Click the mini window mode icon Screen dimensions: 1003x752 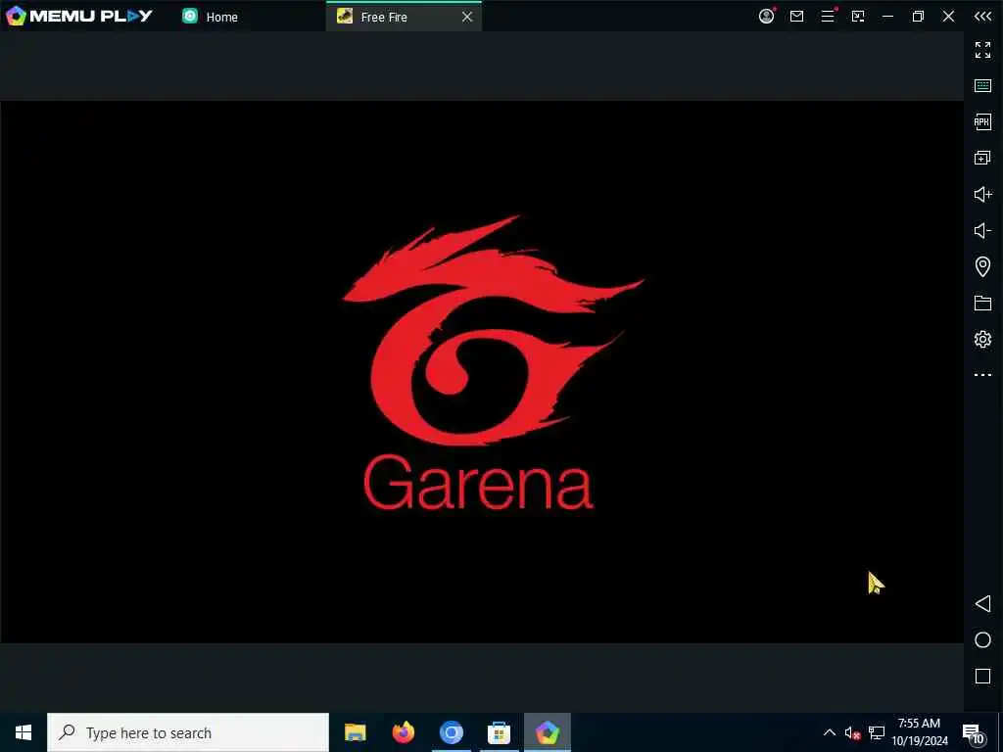pyautogui.click(x=858, y=16)
